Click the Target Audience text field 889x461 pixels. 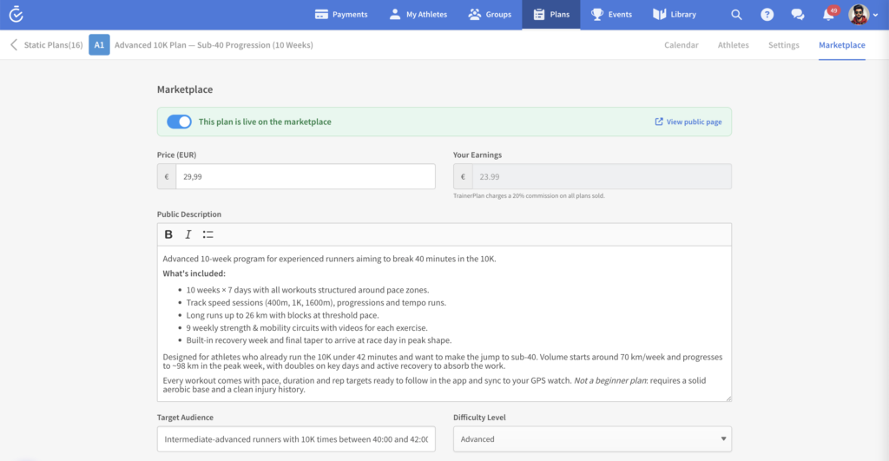click(x=296, y=439)
